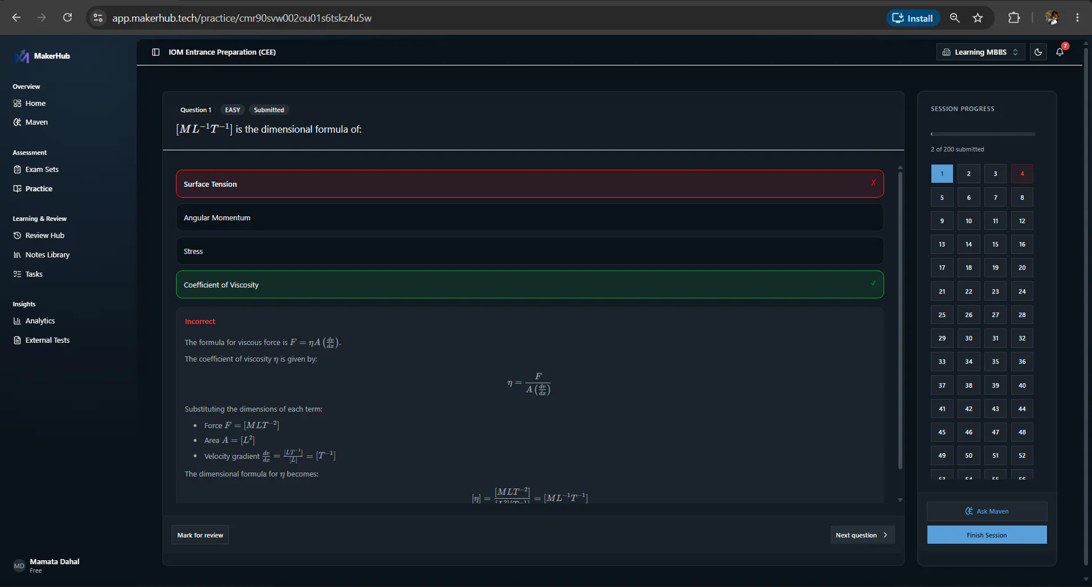This screenshot has width=1092, height=587.
Task: Jump to question 7
Action: (995, 198)
